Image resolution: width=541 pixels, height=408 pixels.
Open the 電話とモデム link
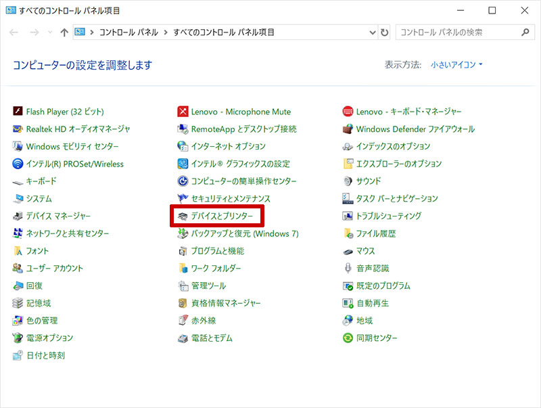(x=212, y=338)
